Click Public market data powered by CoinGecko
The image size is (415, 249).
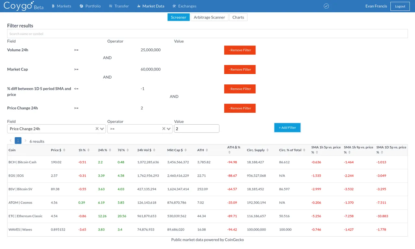coord(207,240)
